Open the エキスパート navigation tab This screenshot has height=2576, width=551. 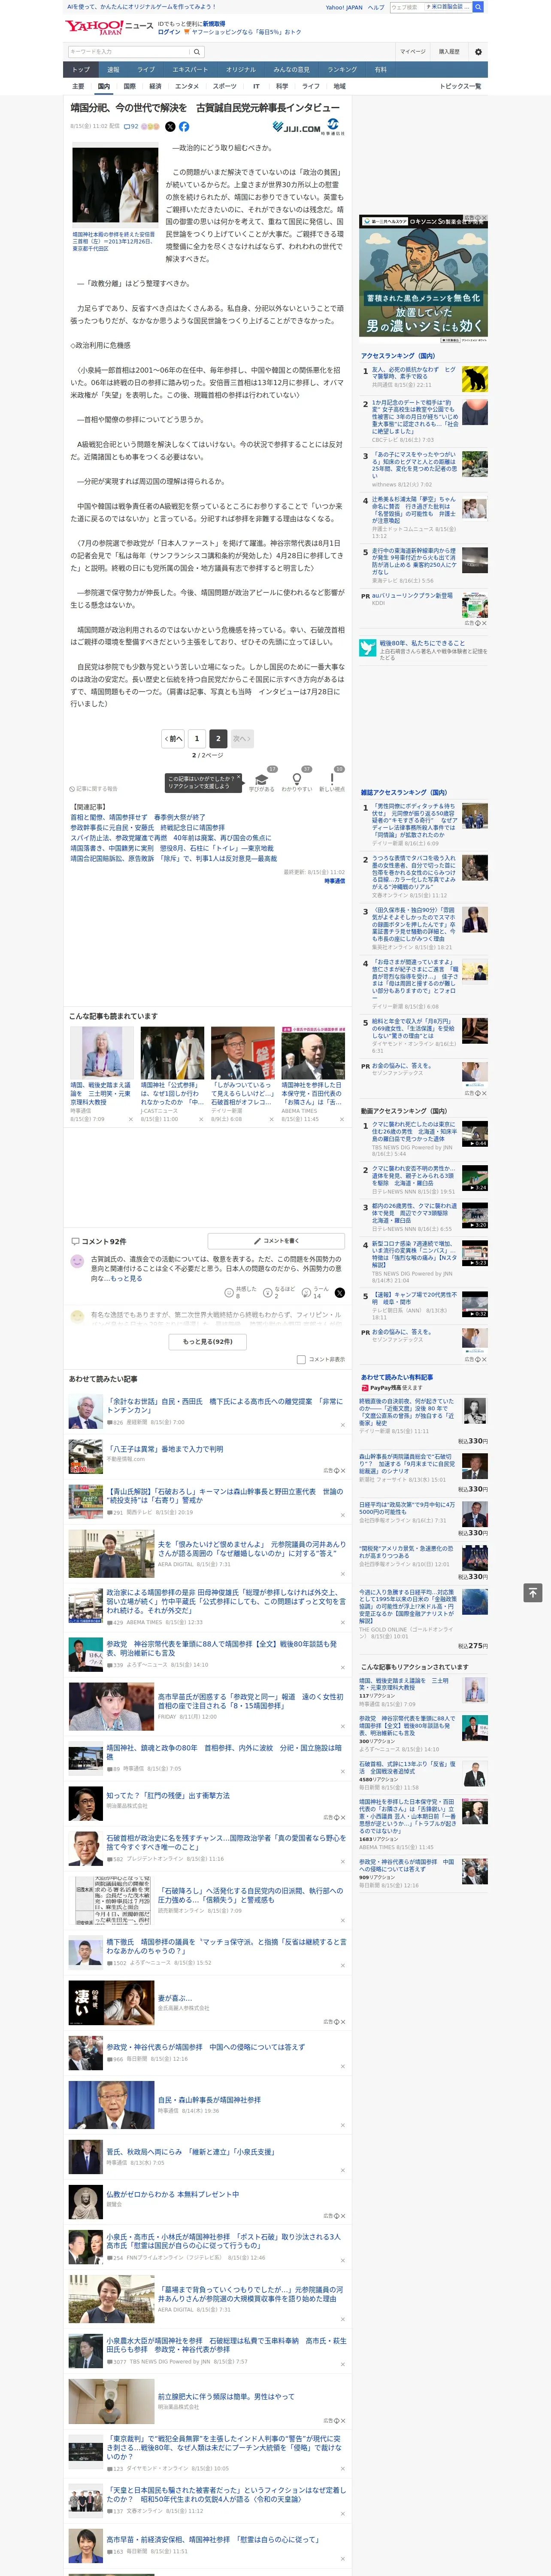[x=190, y=70]
